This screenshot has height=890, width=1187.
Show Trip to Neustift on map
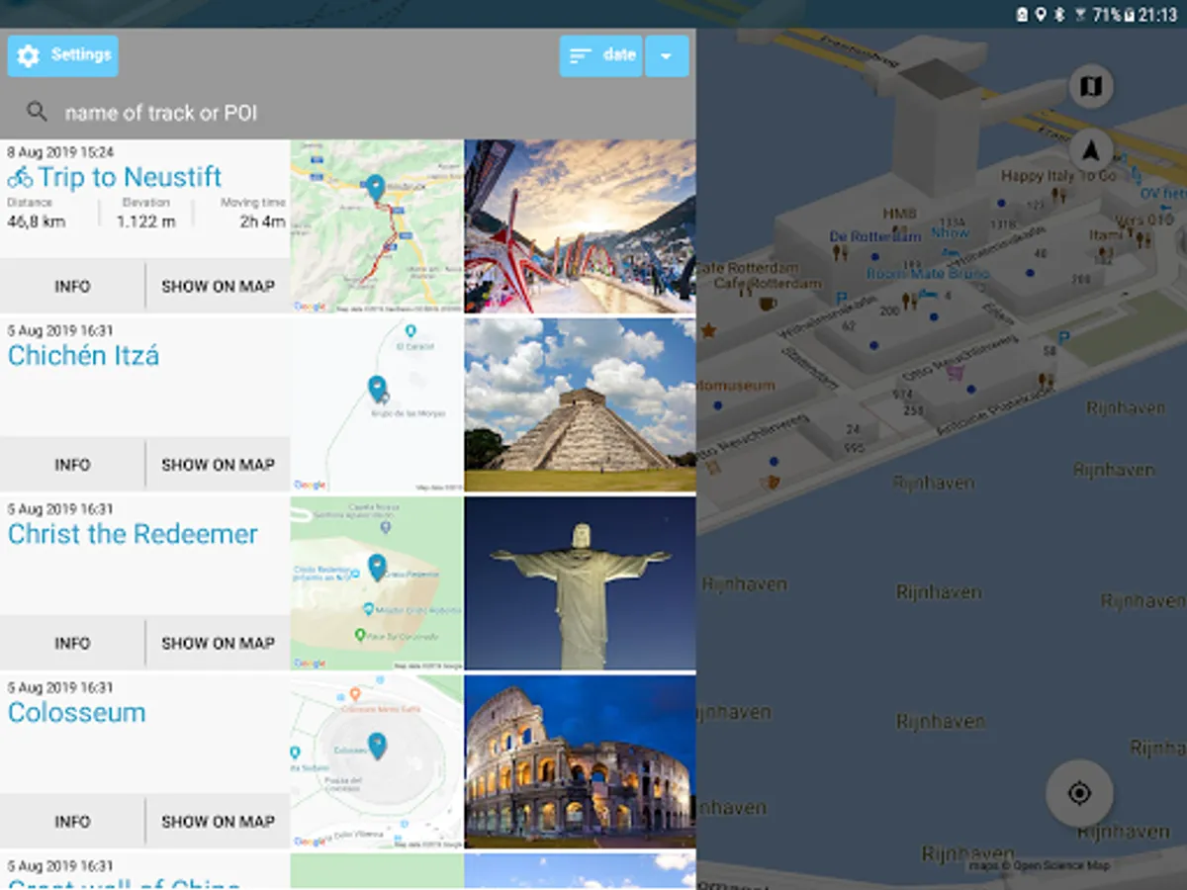point(218,287)
